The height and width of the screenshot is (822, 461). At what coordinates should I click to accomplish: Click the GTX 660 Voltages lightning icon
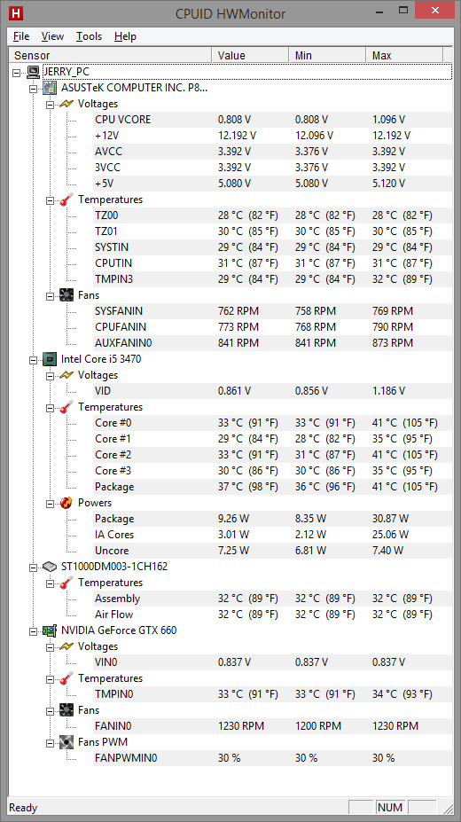click(x=66, y=646)
